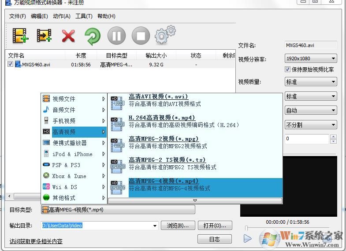Open the second 标准 dropdown
Screen dimensions: 346x251
click(311, 96)
